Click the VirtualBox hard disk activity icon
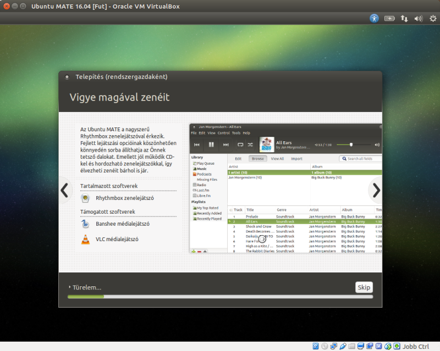 (316, 346)
